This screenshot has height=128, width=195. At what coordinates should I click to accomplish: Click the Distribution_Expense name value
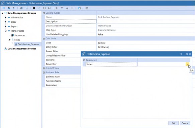108,17
